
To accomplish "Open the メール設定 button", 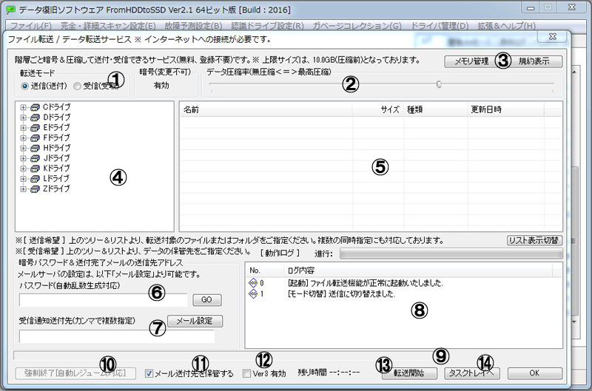I will point(195,322).
